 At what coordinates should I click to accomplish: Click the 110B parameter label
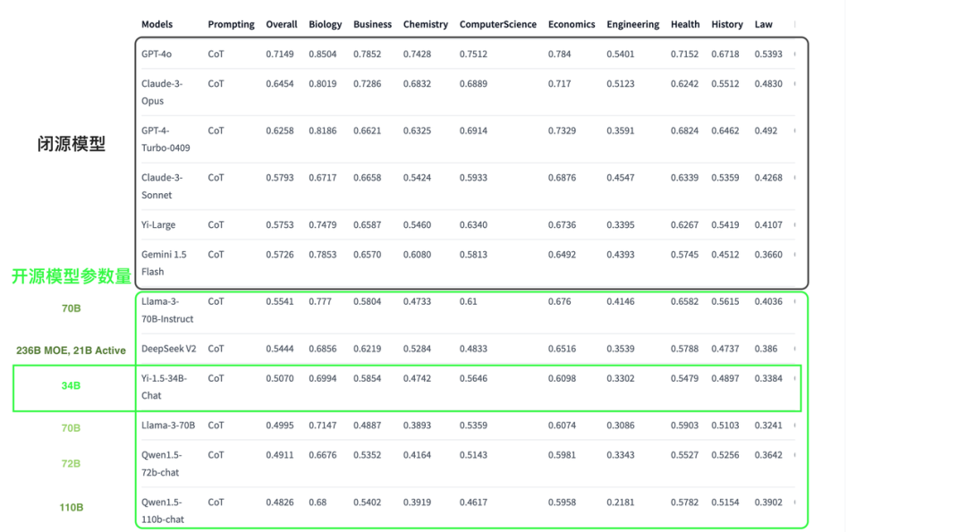click(71, 507)
